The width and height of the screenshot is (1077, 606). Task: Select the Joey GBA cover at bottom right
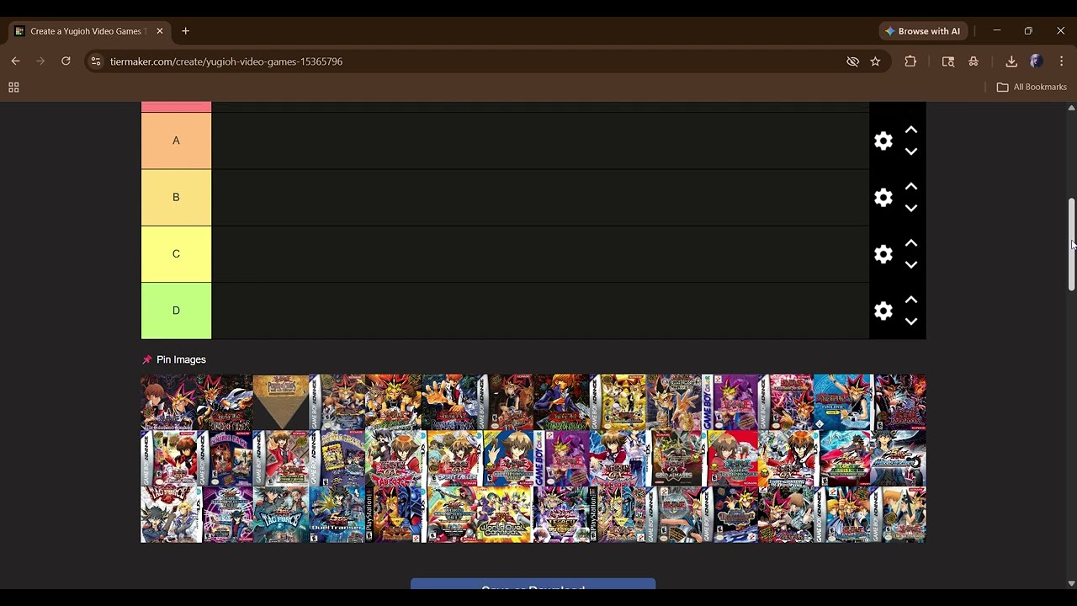point(899,514)
